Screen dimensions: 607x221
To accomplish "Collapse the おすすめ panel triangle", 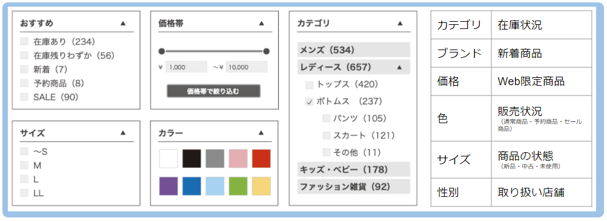I will pyautogui.click(x=123, y=23).
